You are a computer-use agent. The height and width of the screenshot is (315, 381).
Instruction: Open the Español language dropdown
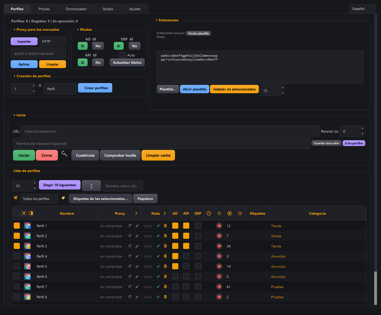tap(362, 9)
